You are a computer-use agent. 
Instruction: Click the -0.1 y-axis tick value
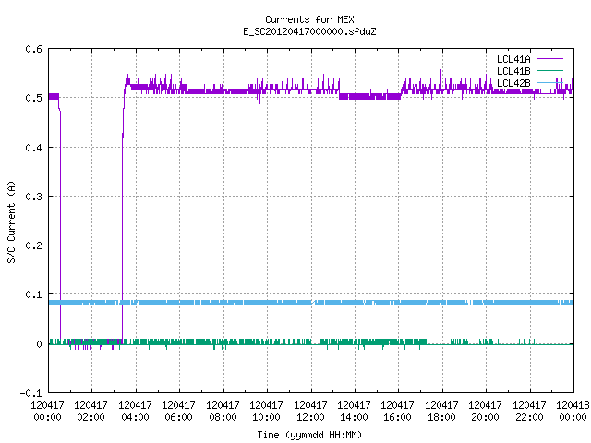(30, 393)
